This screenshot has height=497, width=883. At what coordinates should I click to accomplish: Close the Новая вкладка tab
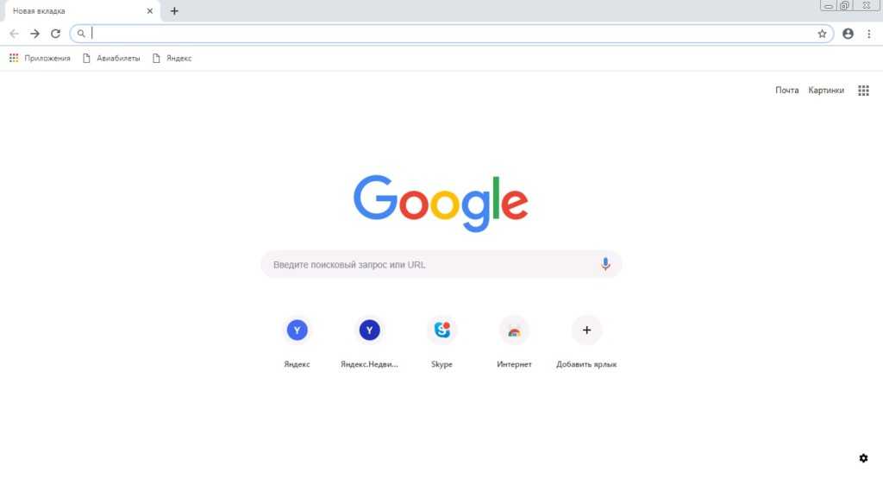(x=150, y=10)
